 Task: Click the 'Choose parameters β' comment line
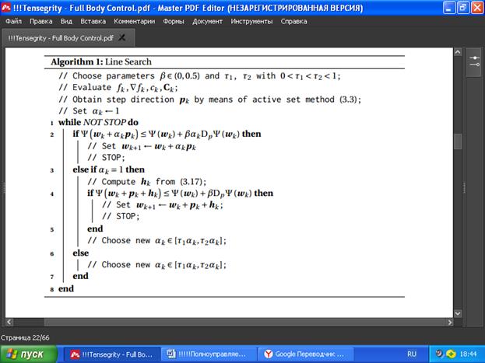tap(199, 76)
